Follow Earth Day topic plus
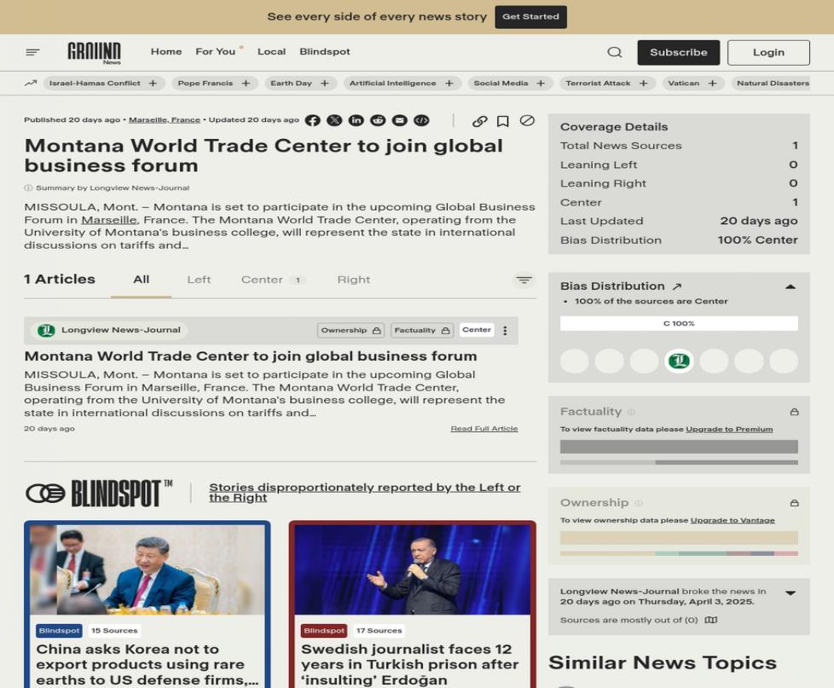 324,84
